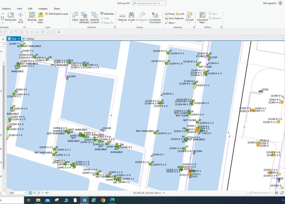Open Navigate group dialog launcher
This screenshot has height=204, width=285.
[24, 27]
